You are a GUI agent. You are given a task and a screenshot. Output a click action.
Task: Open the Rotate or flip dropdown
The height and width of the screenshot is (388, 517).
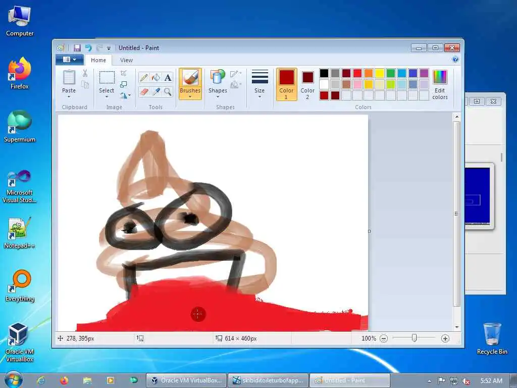[x=125, y=95]
